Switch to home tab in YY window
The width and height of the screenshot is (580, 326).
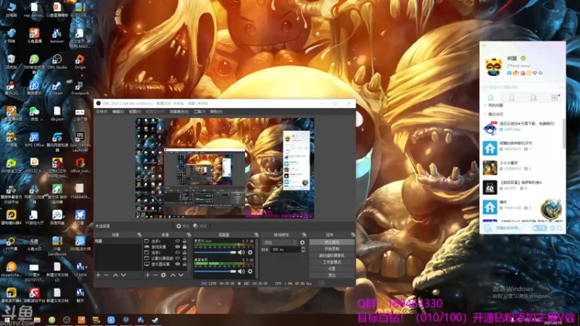click(x=491, y=98)
